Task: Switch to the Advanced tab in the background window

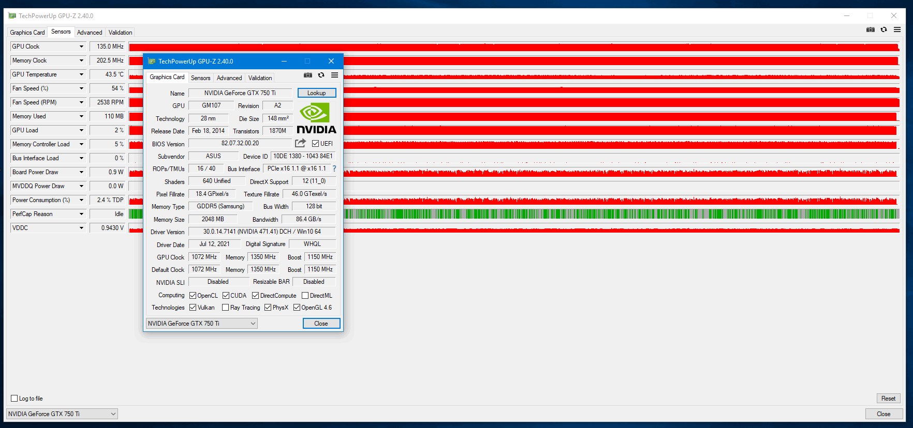Action: click(x=90, y=33)
